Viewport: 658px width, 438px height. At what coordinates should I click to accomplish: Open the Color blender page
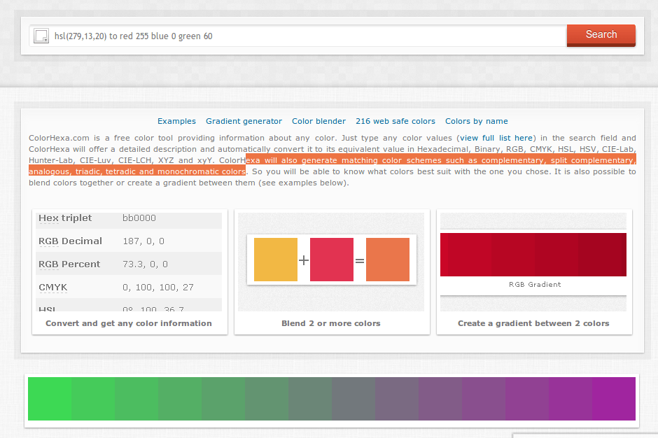coord(318,121)
